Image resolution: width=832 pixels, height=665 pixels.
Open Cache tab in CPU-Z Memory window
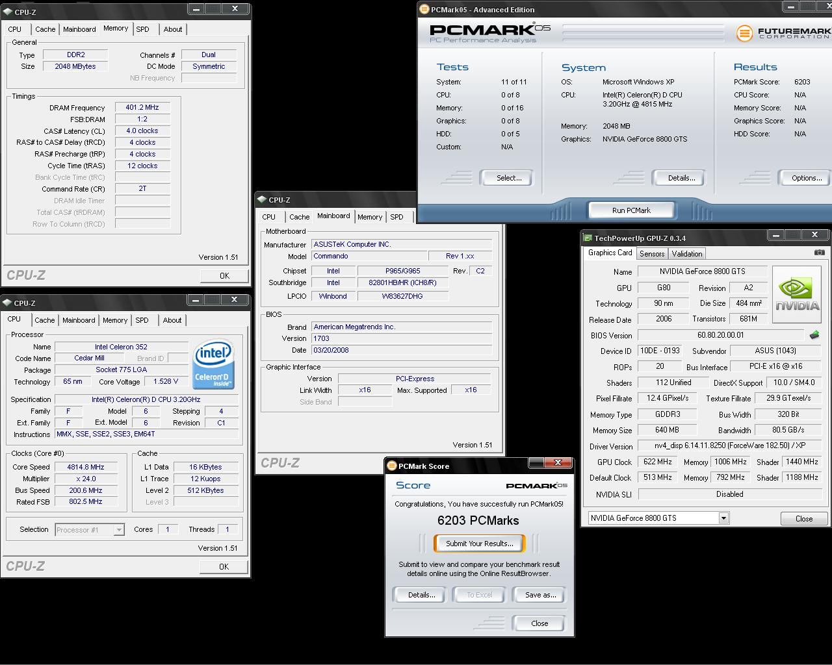point(45,29)
